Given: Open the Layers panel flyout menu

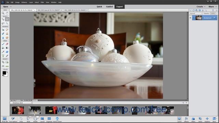Looking at the screenshot, I should (x=216, y=10).
